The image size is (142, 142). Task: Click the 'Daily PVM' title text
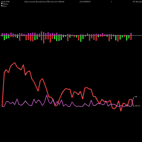(x=5, y=2)
